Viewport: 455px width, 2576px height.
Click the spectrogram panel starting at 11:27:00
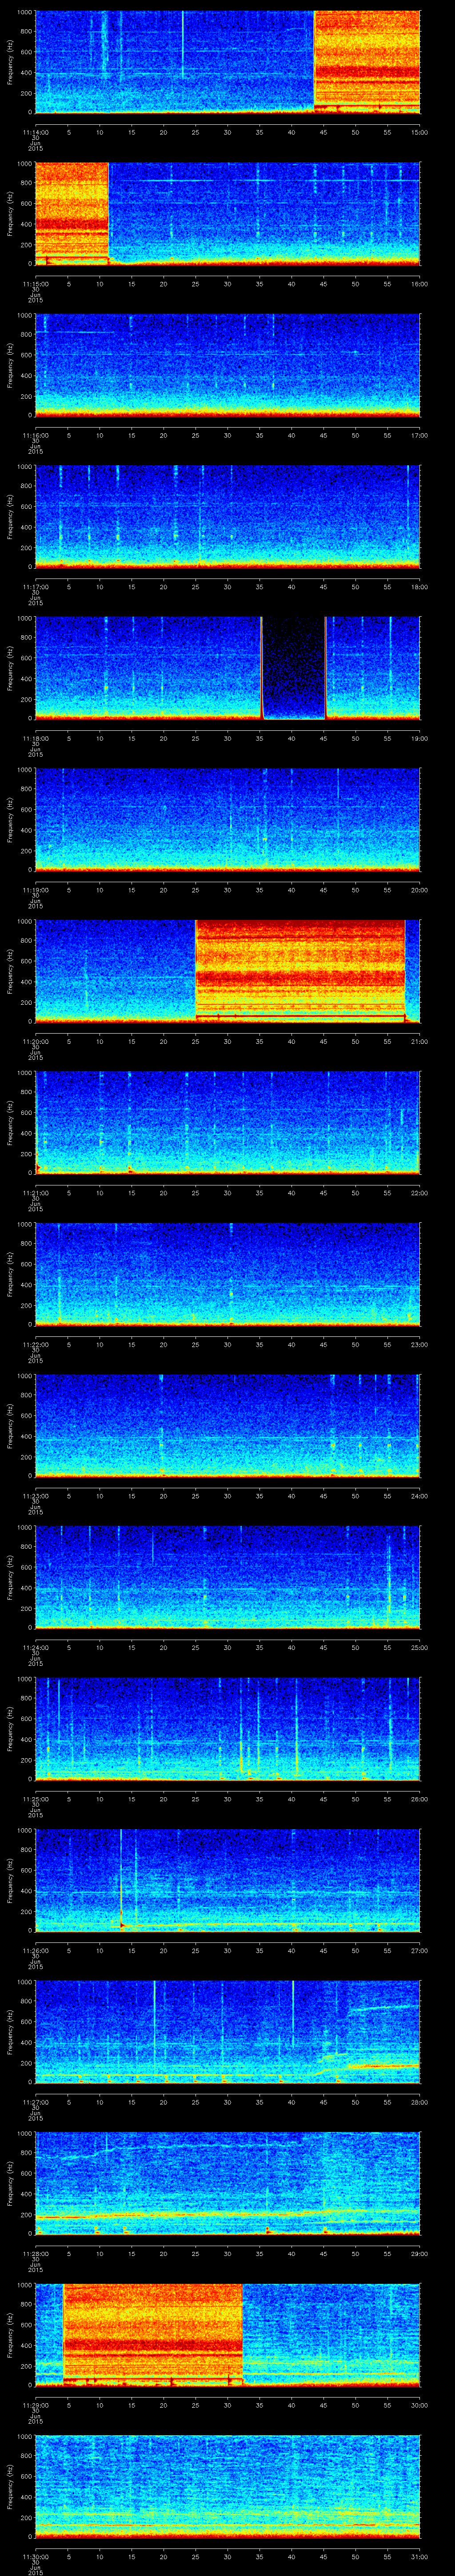[227, 2032]
